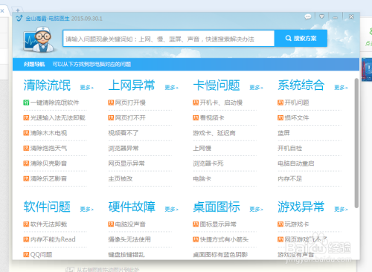Open the 桌面图标 category heading

(x=217, y=207)
